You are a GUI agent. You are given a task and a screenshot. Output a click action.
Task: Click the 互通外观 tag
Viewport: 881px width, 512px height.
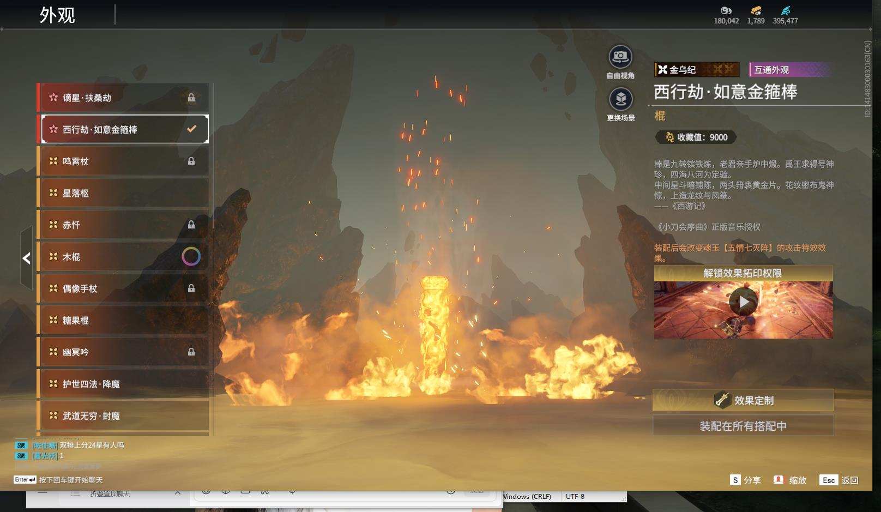click(790, 69)
